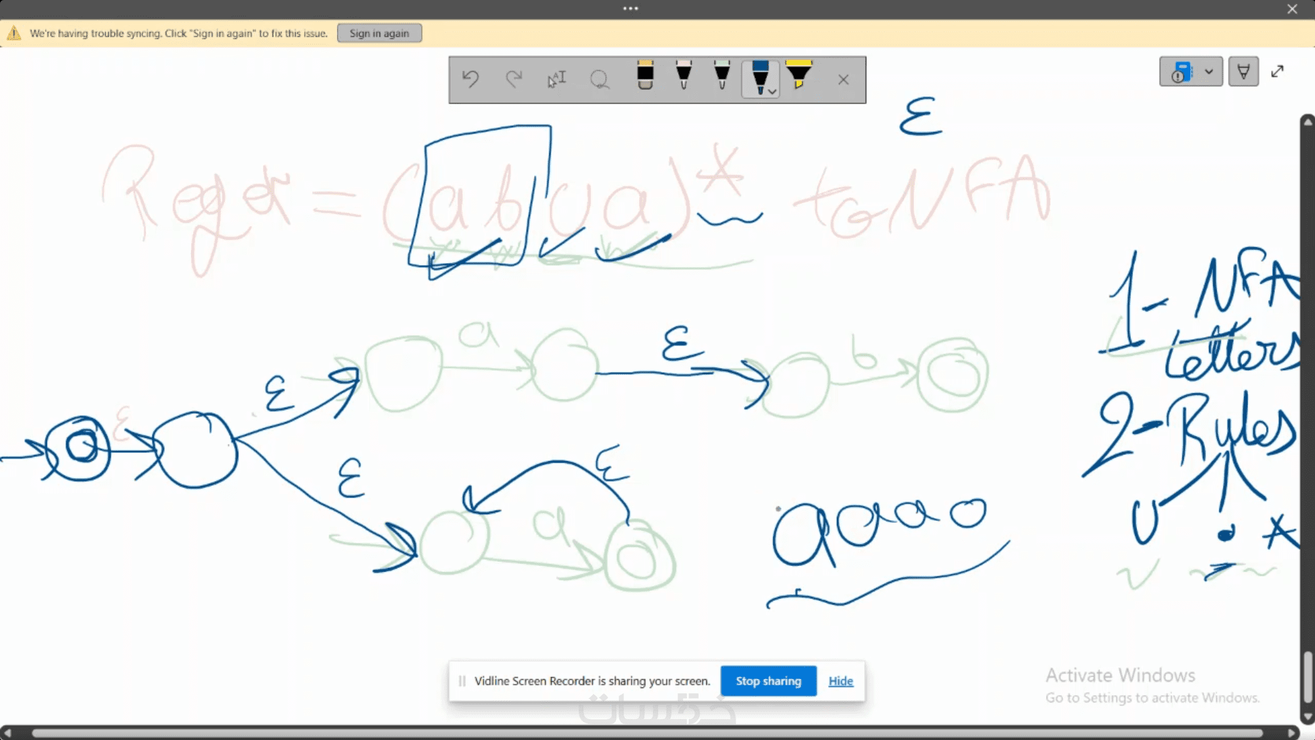Pick the pink-tipped pen
Image resolution: width=1315 pixels, height=740 pixels.
click(x=684, y=76)
